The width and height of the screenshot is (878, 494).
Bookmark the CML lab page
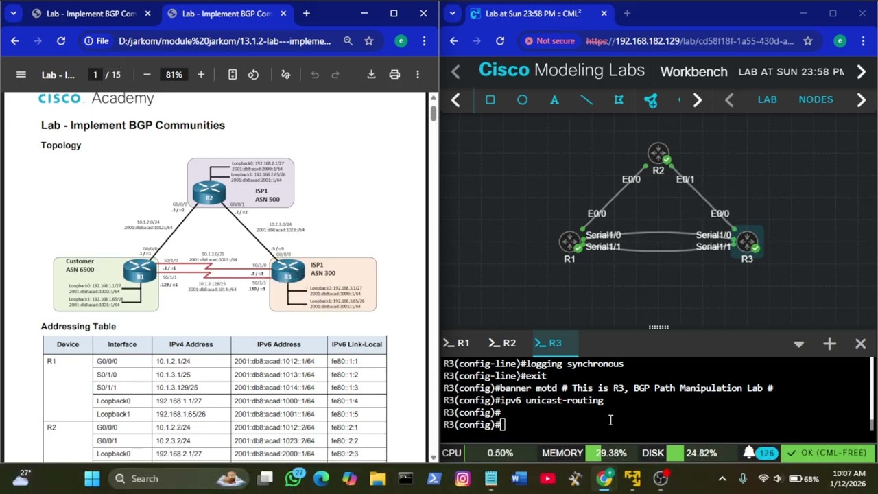[x=808, y=41]
